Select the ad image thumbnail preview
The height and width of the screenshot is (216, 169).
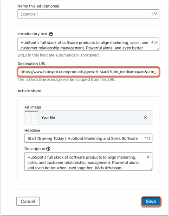(31, 117)
